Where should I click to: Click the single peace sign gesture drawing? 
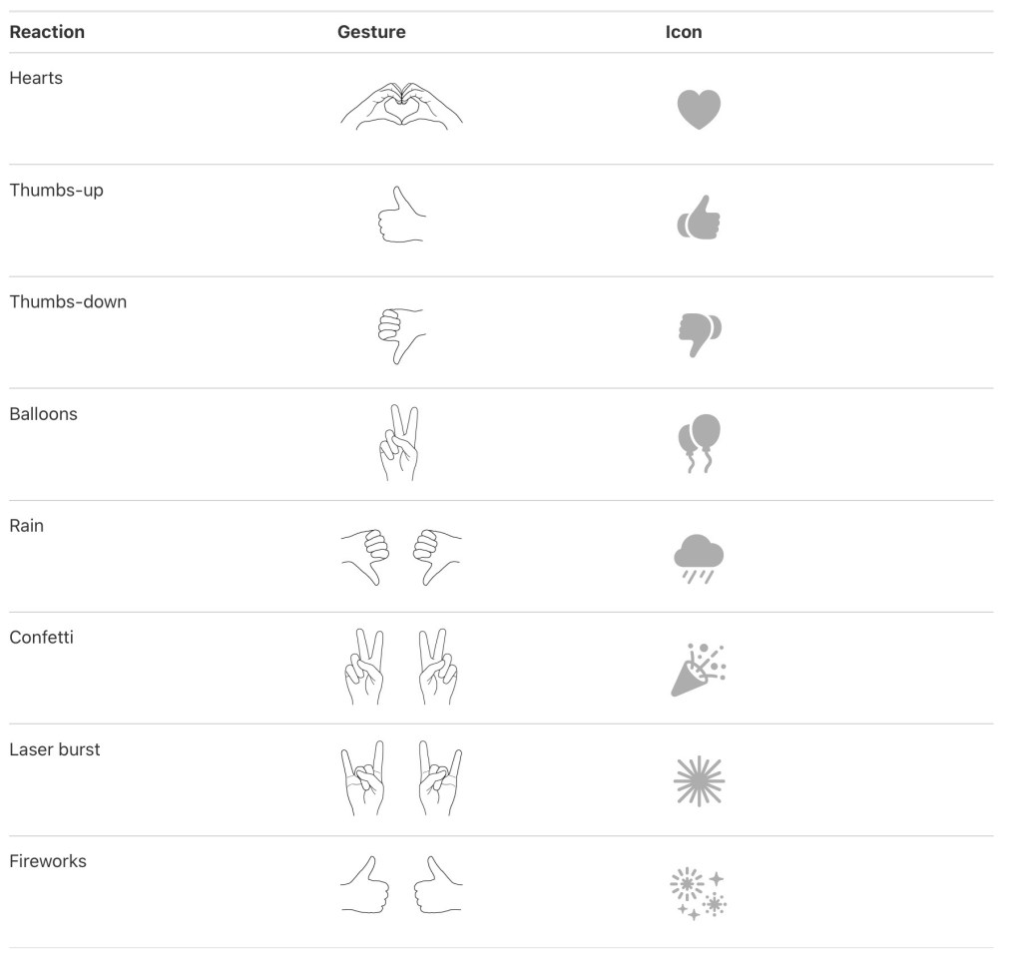point(401,444)
